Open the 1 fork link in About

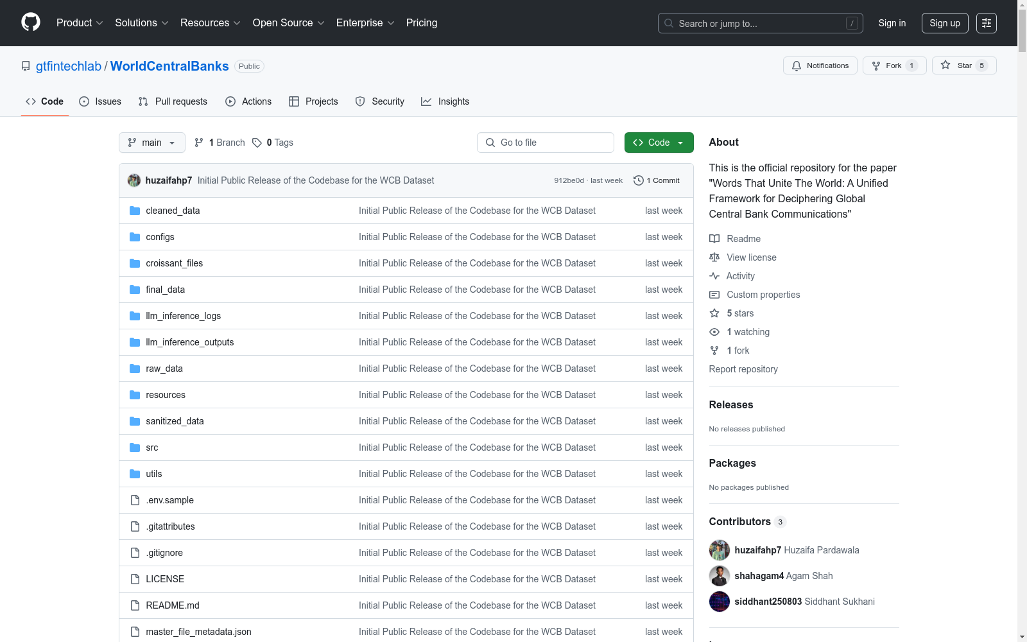(x=738, y=351)
